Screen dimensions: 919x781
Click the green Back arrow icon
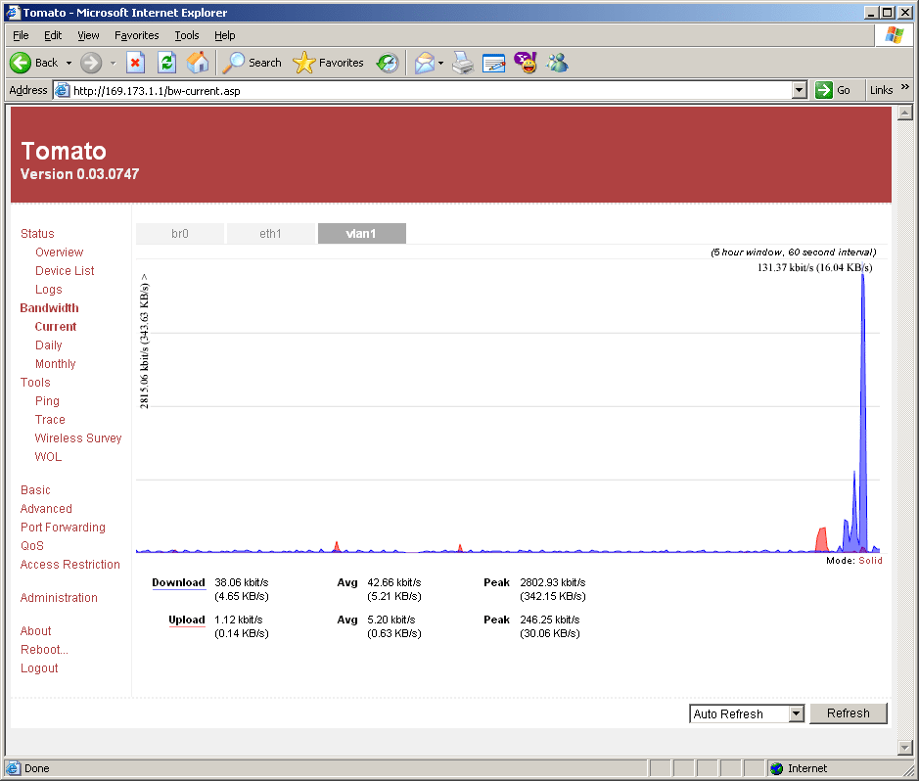point(21,63)
